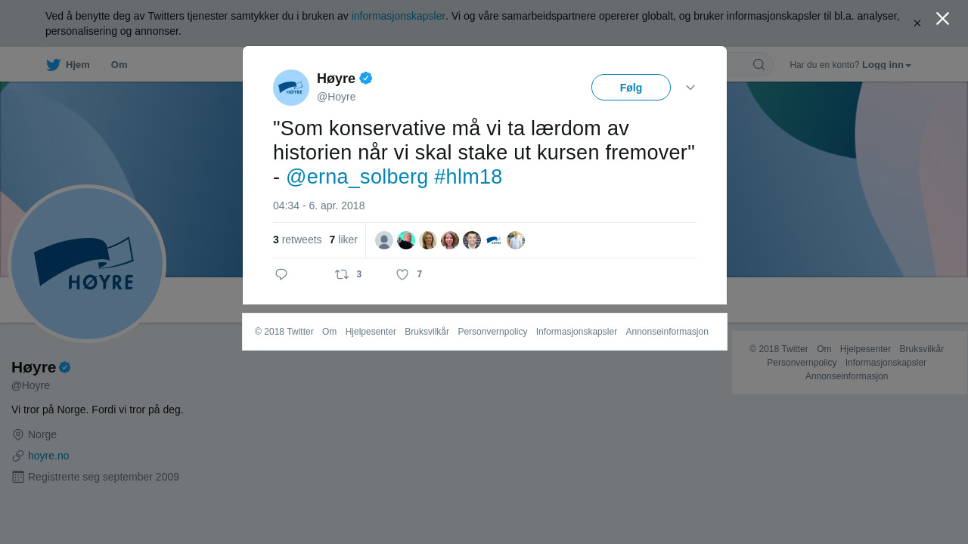Click the first liker's avatar thumbnail
The width and height of the screenshot is (968, 544).
(x=384, y=240)
